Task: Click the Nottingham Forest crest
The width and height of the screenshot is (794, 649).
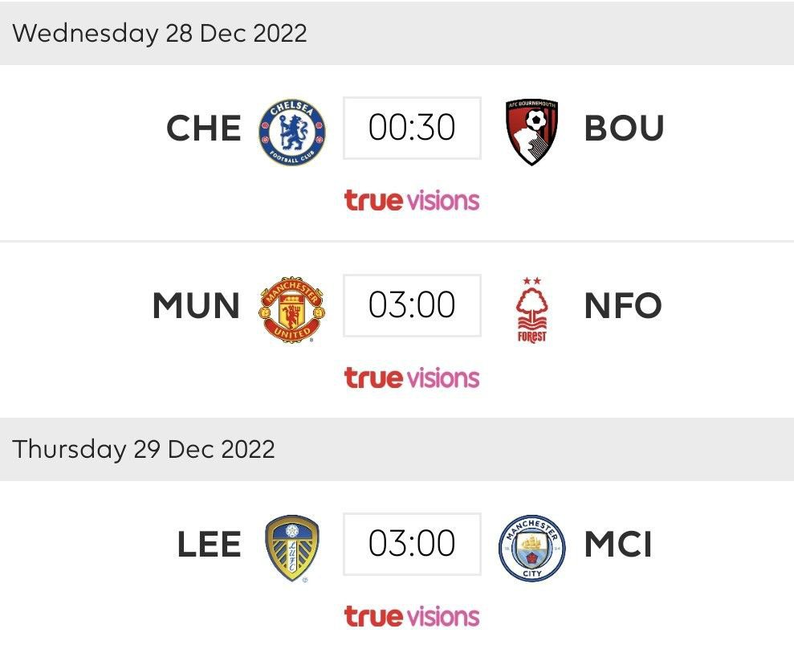Action: (x=531, y=310)
